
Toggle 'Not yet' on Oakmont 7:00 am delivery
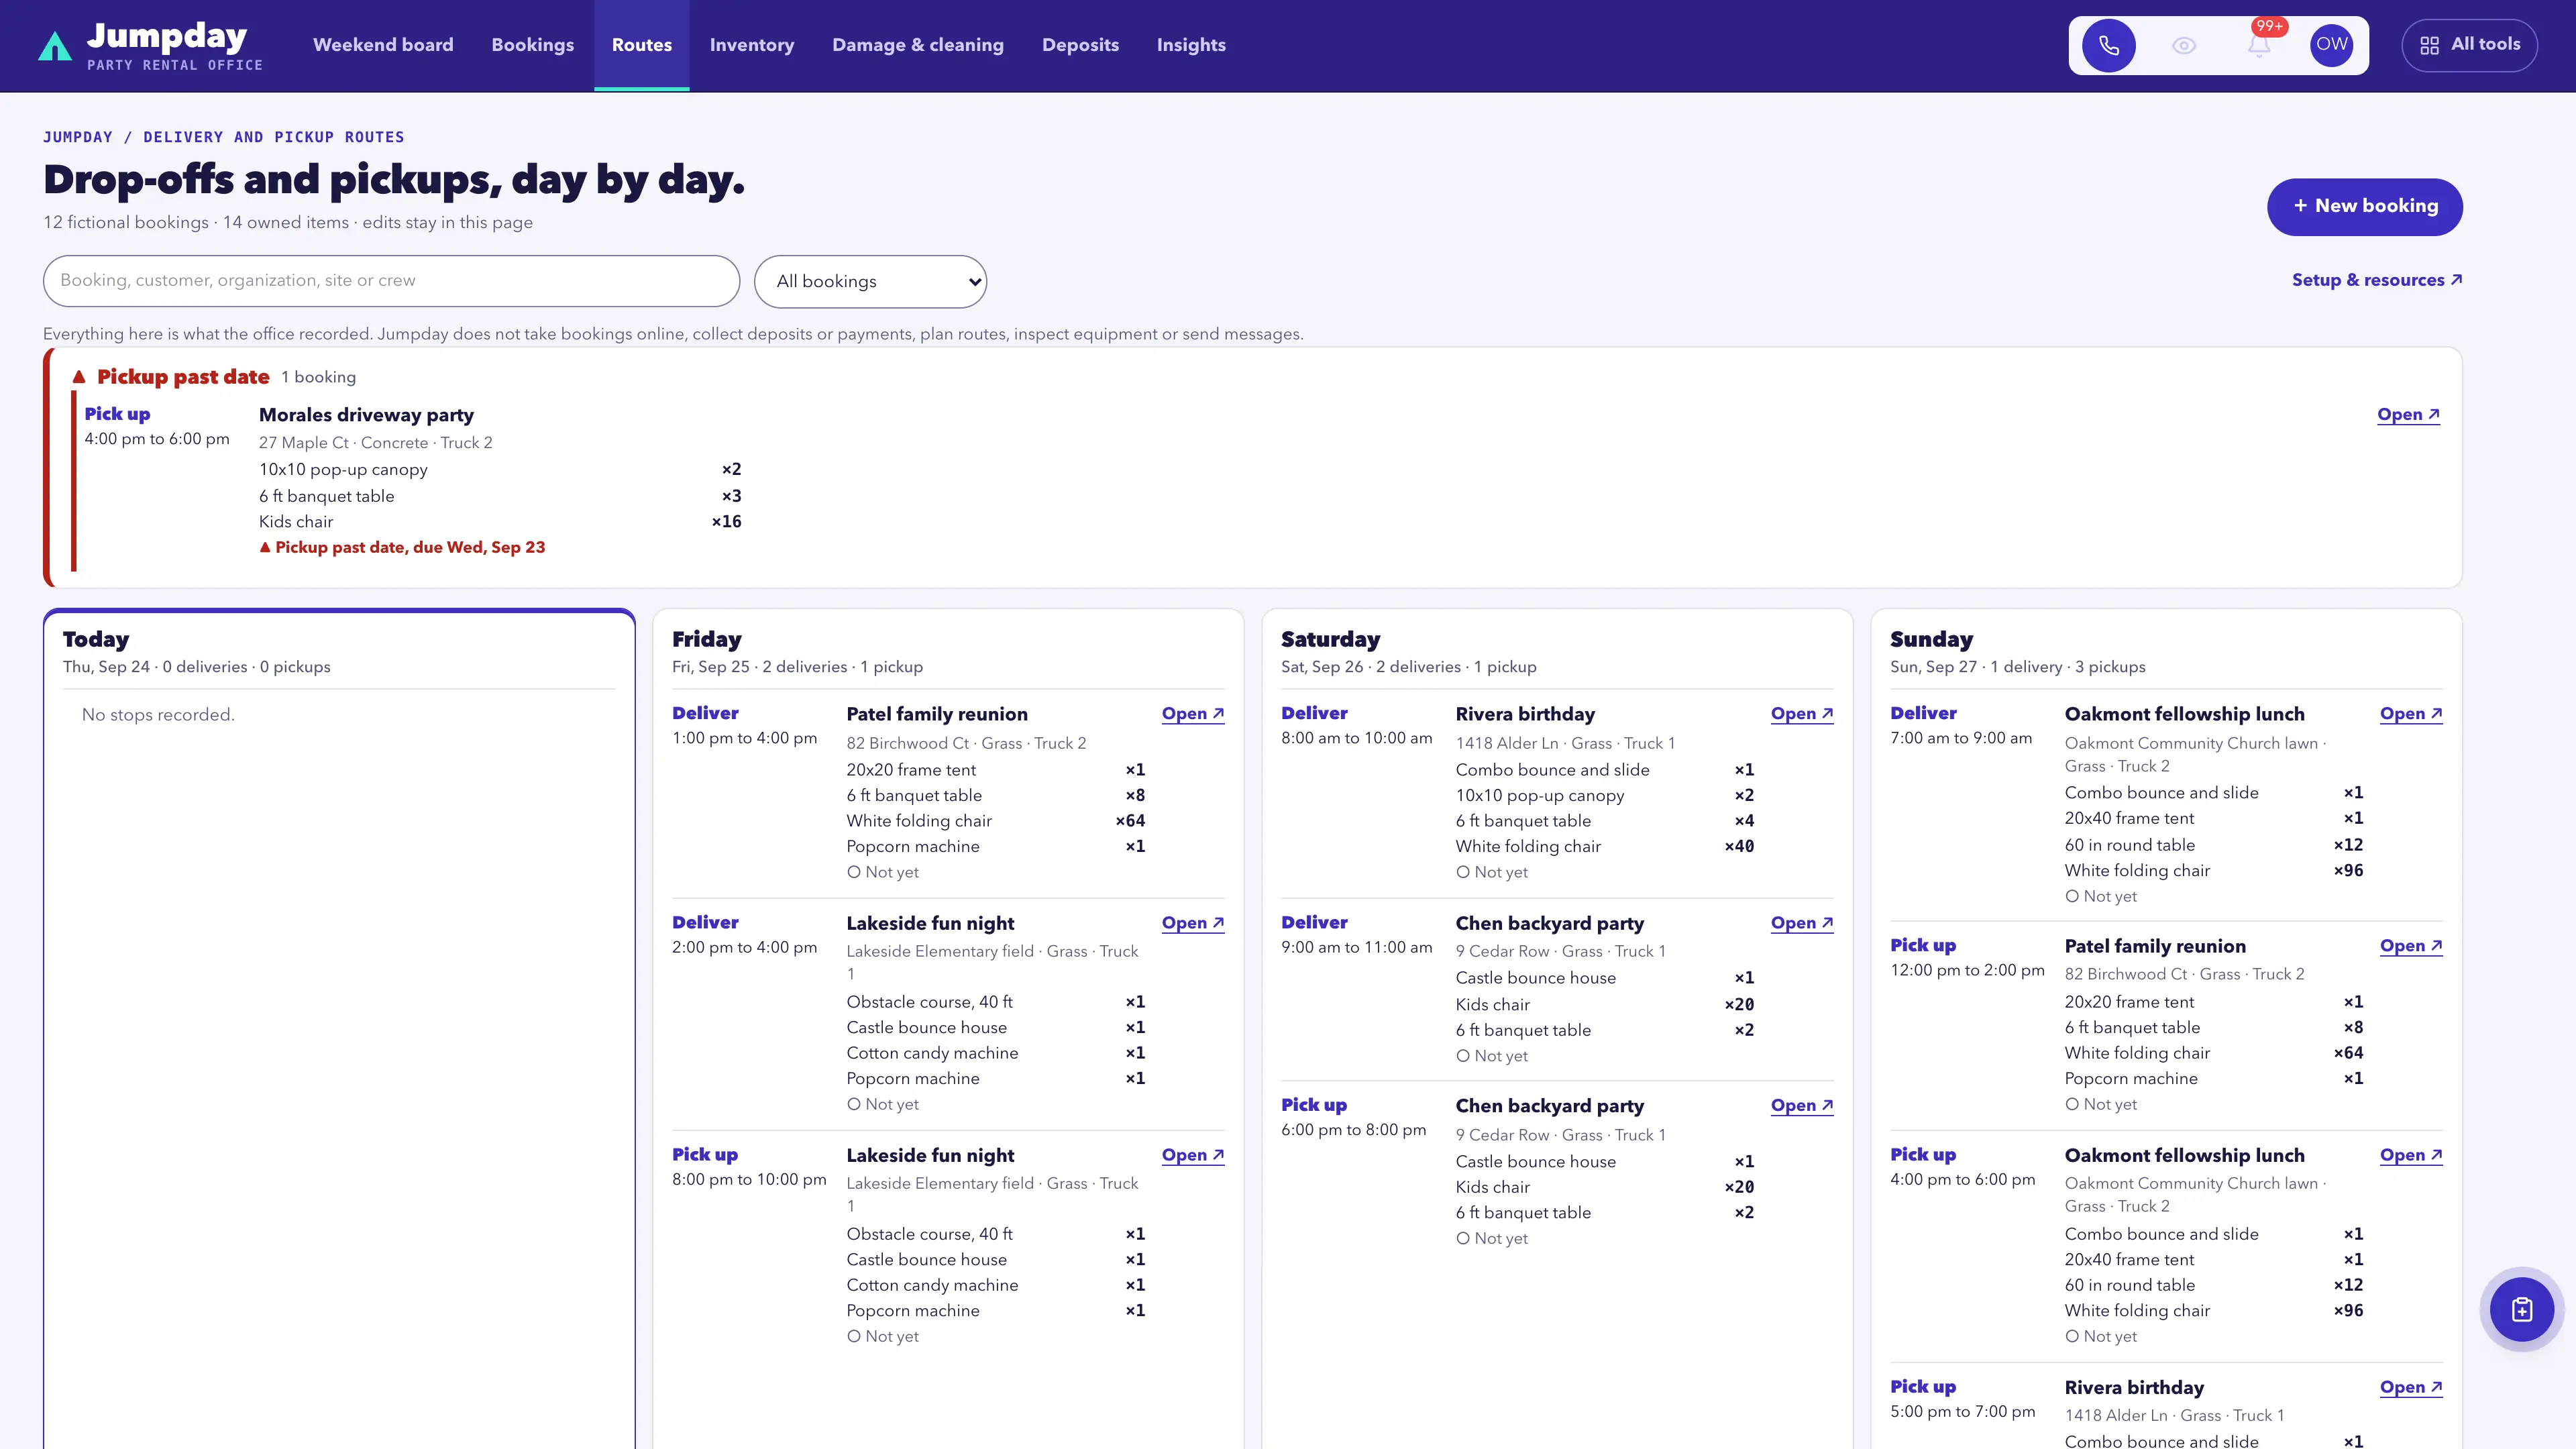pos(2101,897)
